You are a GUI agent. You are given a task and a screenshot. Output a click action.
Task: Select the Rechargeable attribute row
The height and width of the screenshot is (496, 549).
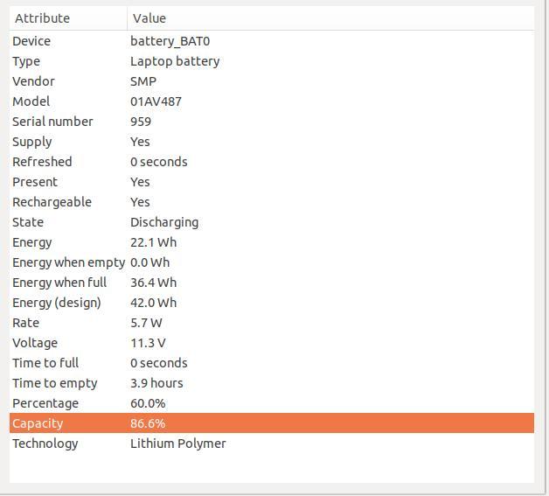[x=272, y=202]
